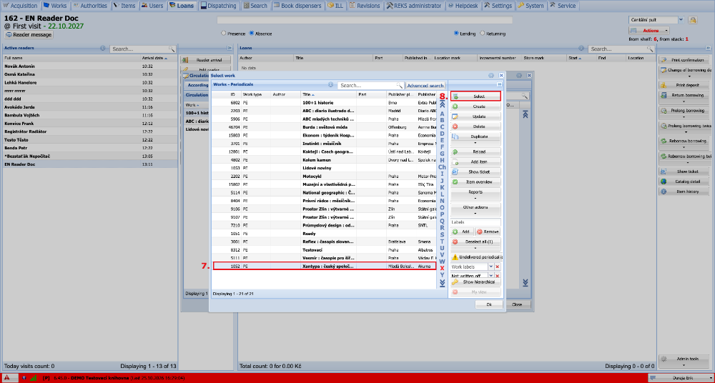The height and width of the screenshot is (383, 715).
Task: Click the Undelivered periodical button
Action: coord(476,257)
